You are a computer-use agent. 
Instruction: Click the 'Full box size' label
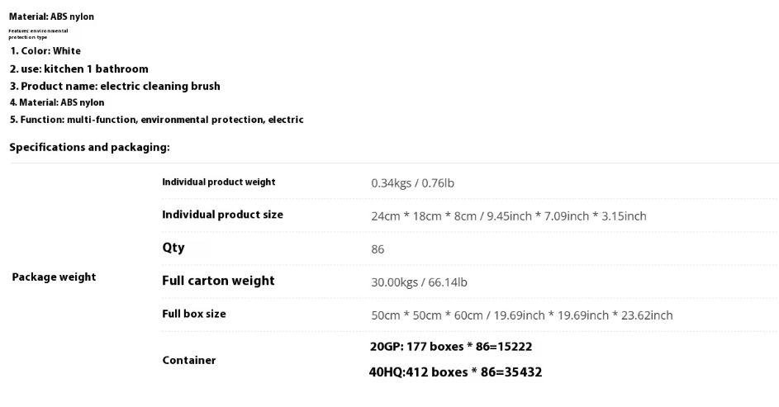click(194, 314)
